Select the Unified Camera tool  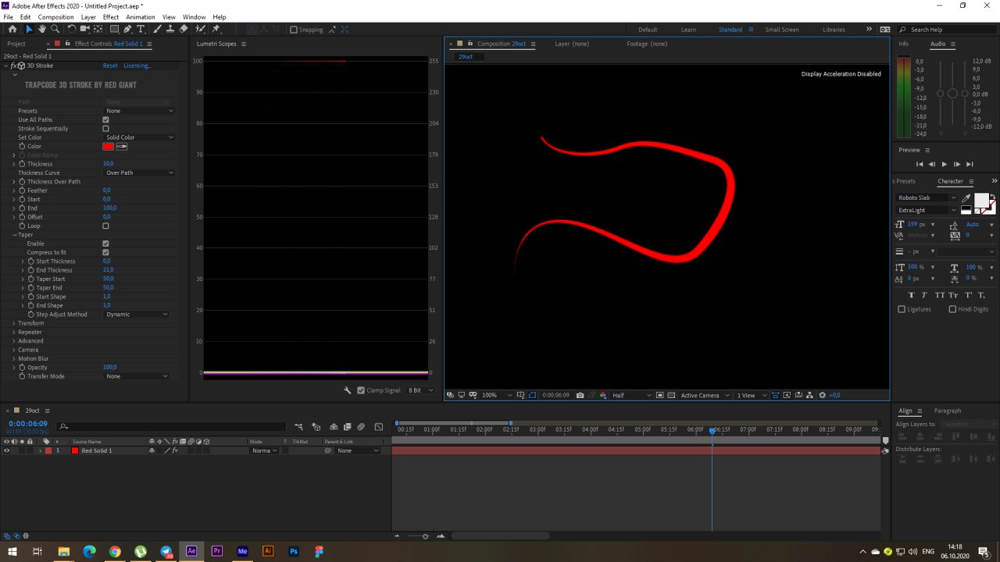[x=85, y=29]
